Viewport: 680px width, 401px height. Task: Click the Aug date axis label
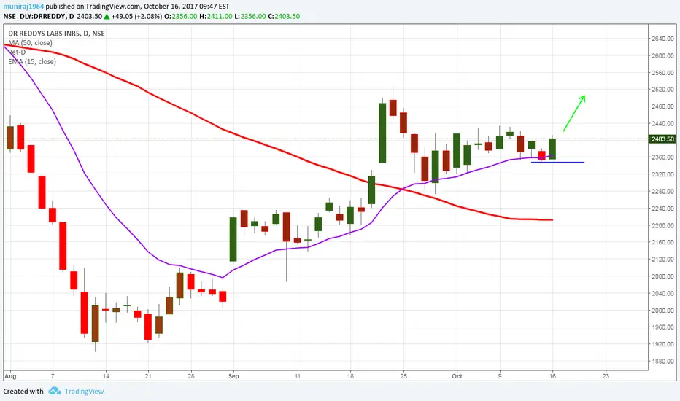(x=10, y=376)
